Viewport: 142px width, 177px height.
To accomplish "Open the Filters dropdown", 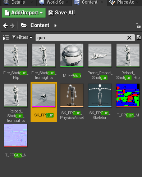I will click(x=22, y=37).
